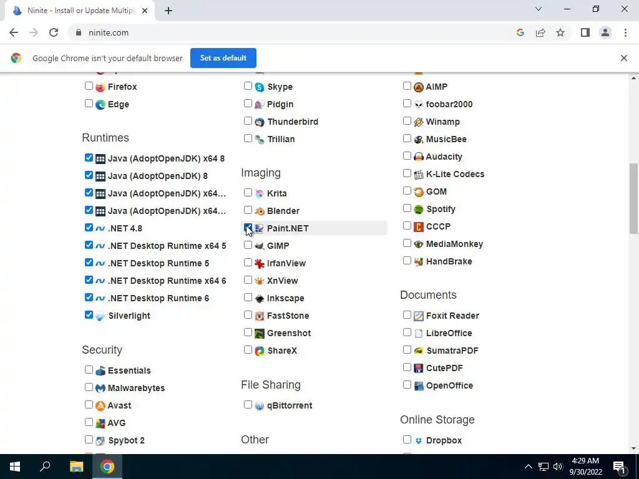Click the Firefox app icon
Screen dimensions: 639x479
point(100,87)
